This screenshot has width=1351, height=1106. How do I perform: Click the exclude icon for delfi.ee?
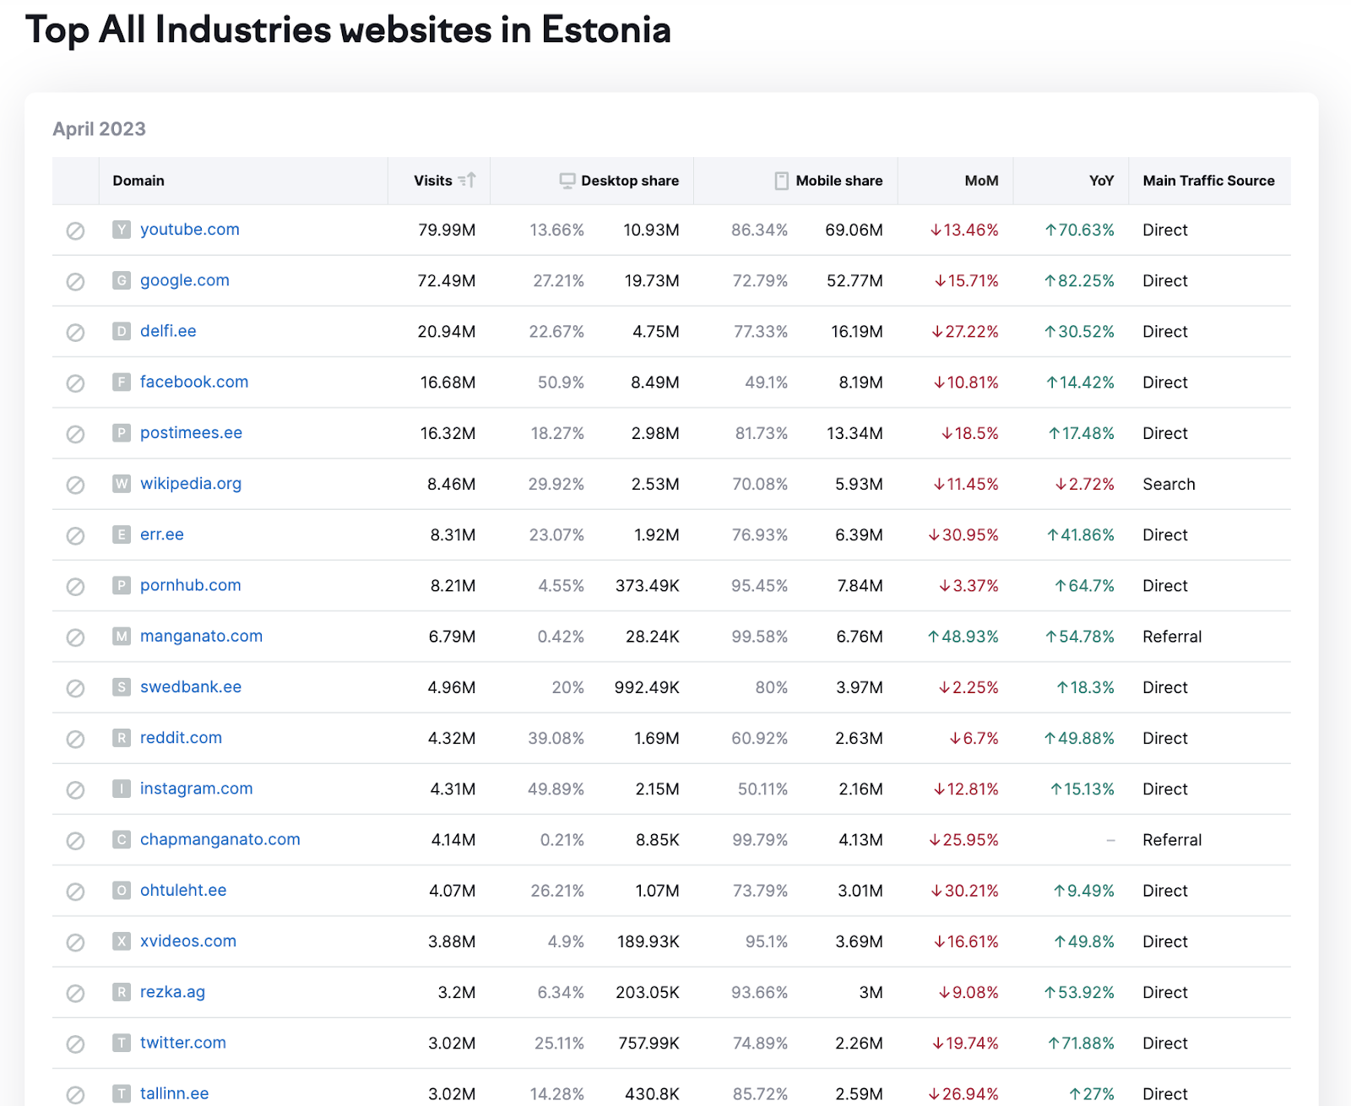coord(75,332)
